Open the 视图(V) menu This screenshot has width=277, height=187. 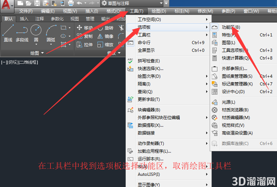point(70,11)
